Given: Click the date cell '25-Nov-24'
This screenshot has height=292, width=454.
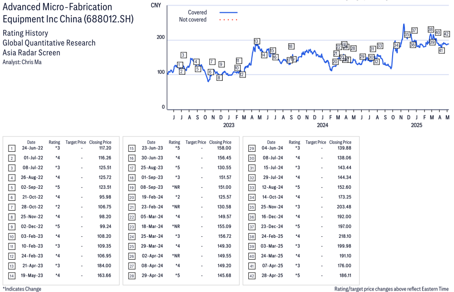Looking at the screenshot, I should click(x=272, y=207).
